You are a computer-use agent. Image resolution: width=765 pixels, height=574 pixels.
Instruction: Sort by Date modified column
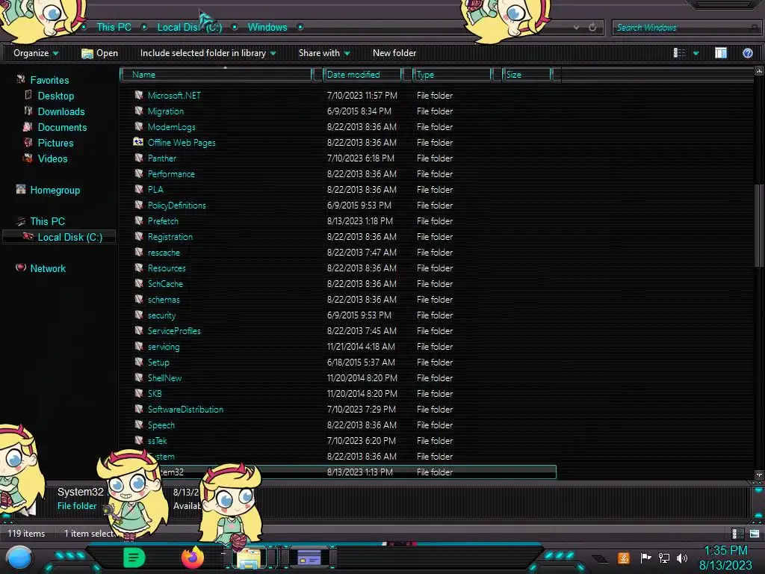[362, 75]
